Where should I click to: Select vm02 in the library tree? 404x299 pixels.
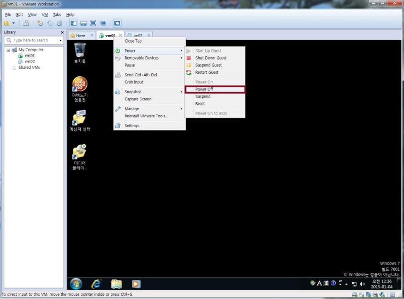(29, 62)
